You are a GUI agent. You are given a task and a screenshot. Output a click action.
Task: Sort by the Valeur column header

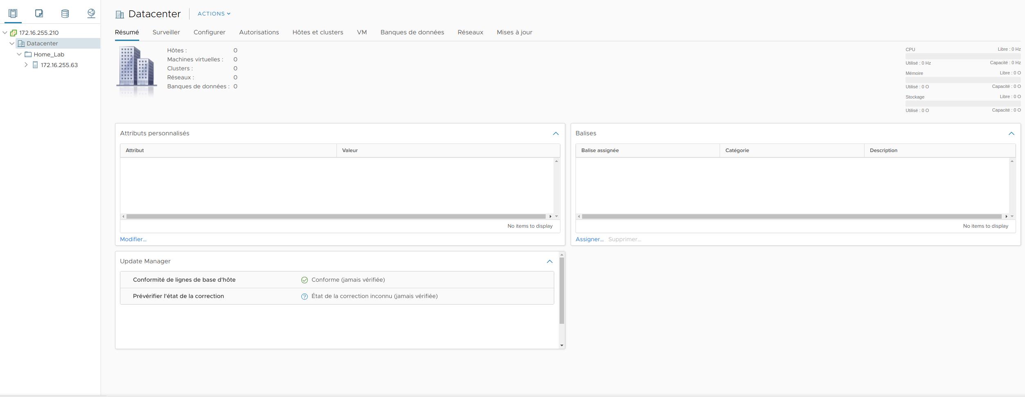pyautogui.click(x=448, y=150)
